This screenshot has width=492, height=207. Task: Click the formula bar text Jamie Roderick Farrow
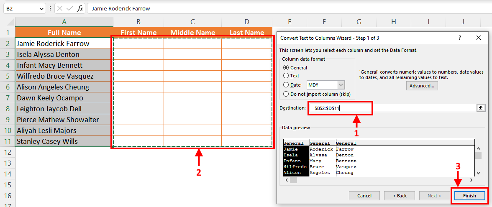click(121, 8)
